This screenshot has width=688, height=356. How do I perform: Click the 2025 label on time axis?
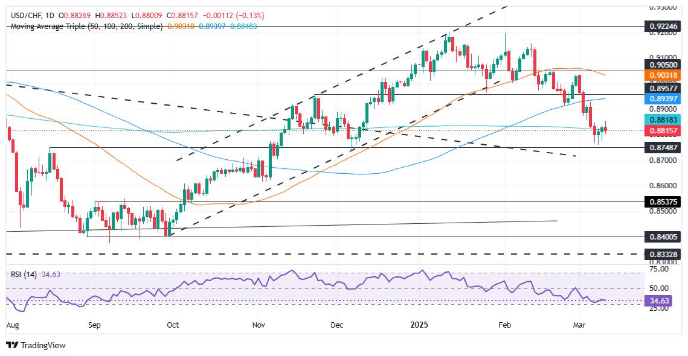(x=419, y=326)
